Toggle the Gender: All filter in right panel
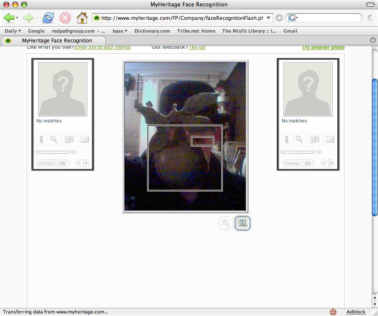 (x=298, y=163)
